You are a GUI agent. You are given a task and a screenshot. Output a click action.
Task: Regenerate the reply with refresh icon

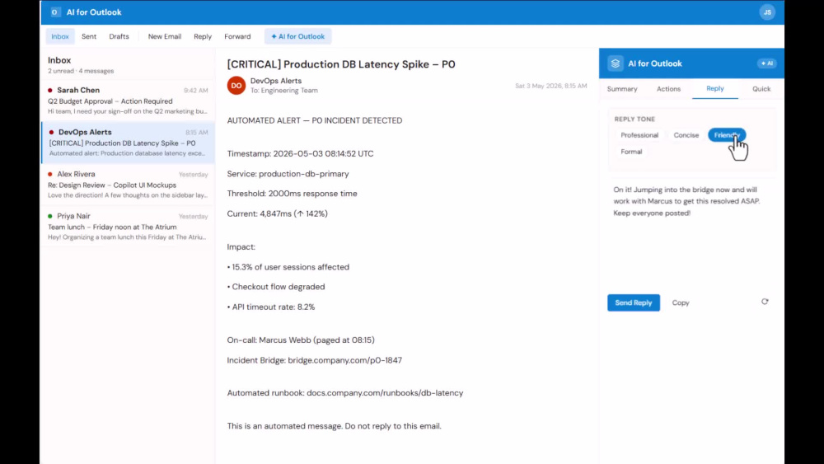pos(765,302)
